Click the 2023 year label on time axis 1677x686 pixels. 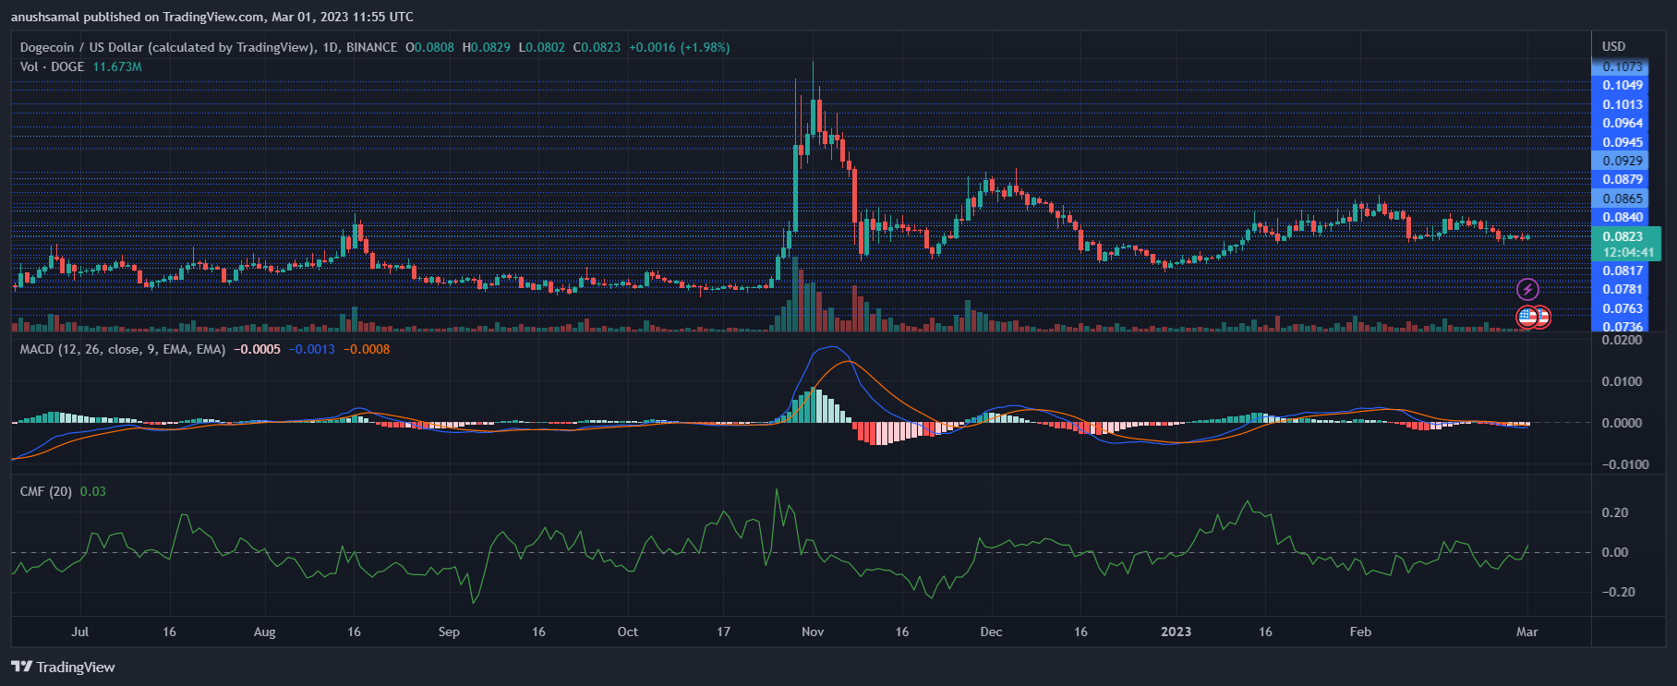(1176, 632)
